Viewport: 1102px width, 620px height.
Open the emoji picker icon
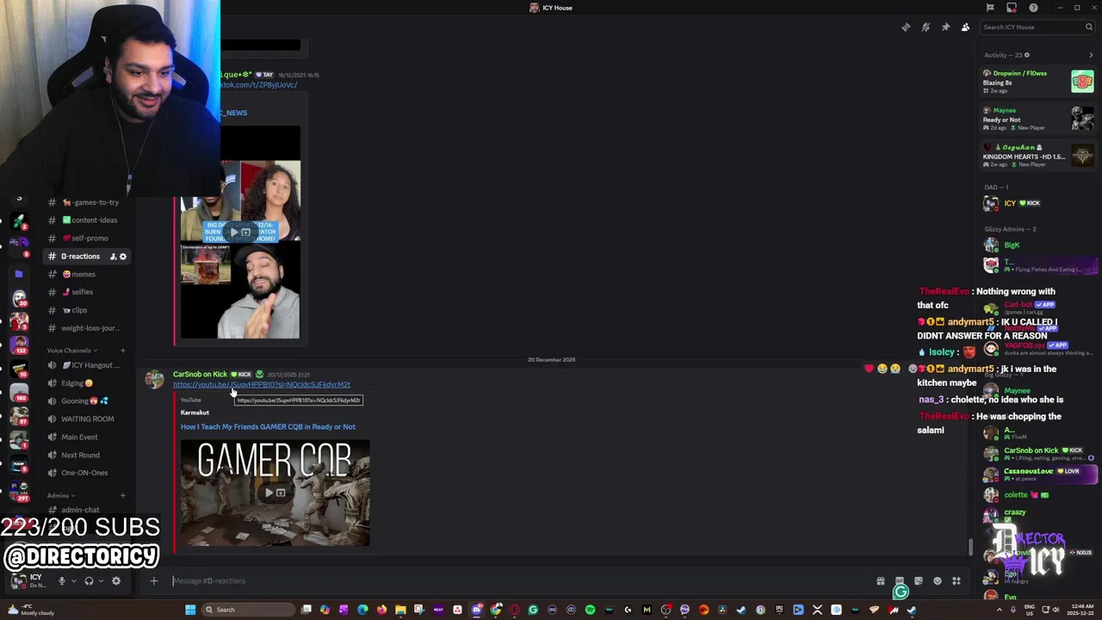[x=938, y=581]
